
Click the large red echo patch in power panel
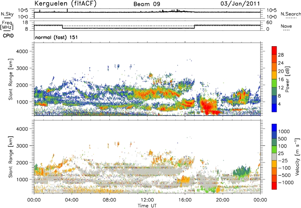208,106
